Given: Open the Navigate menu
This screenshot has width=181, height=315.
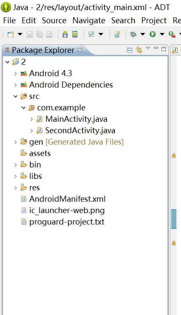Looking at the screenshot, I should (89, 20).
